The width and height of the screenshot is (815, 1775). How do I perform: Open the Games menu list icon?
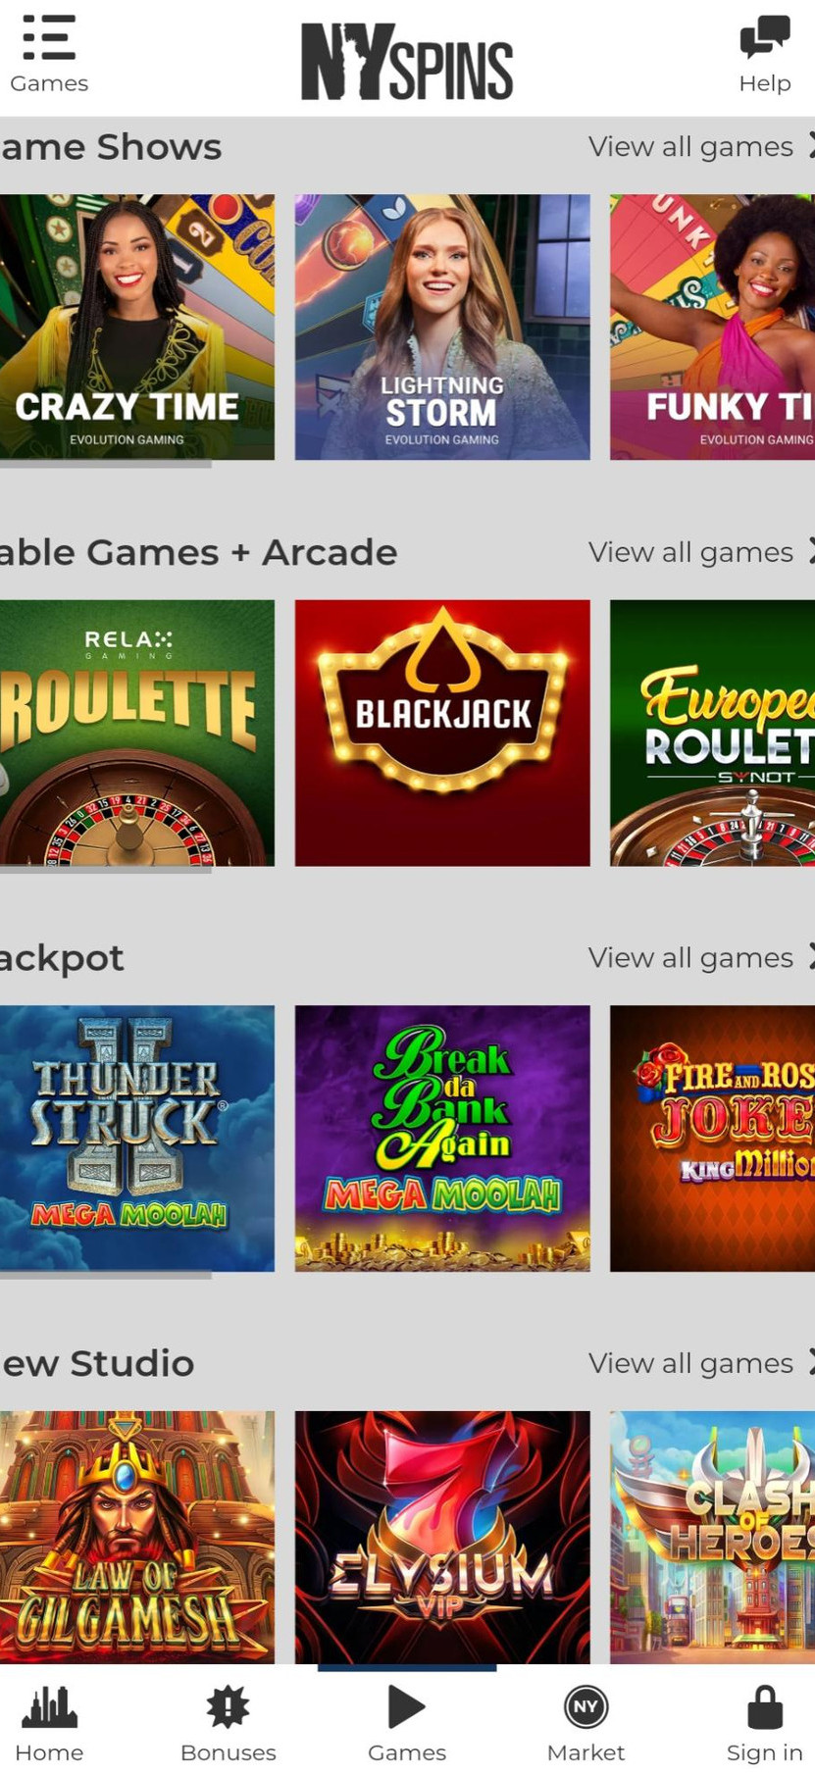pyautogui.click(x=48, y=39)
